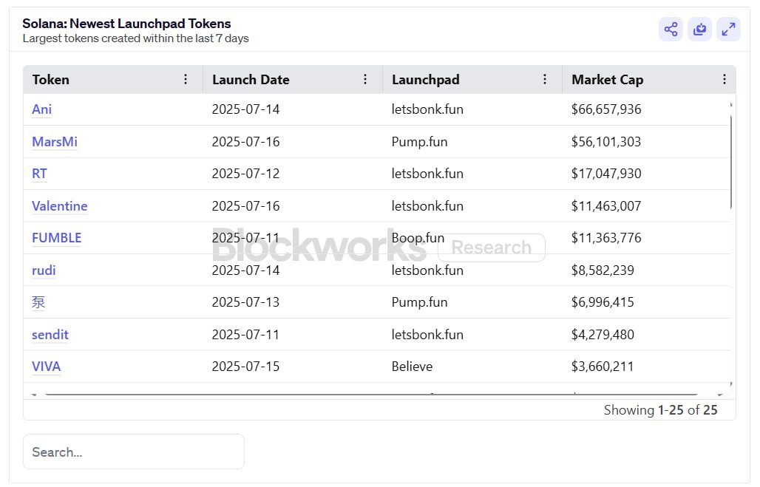Click the vertical table scrollbar thumb
This screenshot has height=487, width=760.
click(x=731, y=162)
